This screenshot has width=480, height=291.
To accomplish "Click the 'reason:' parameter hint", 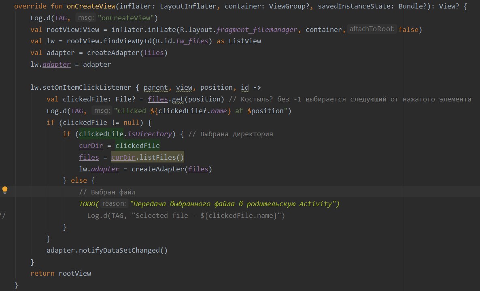I will coord(114,204).
